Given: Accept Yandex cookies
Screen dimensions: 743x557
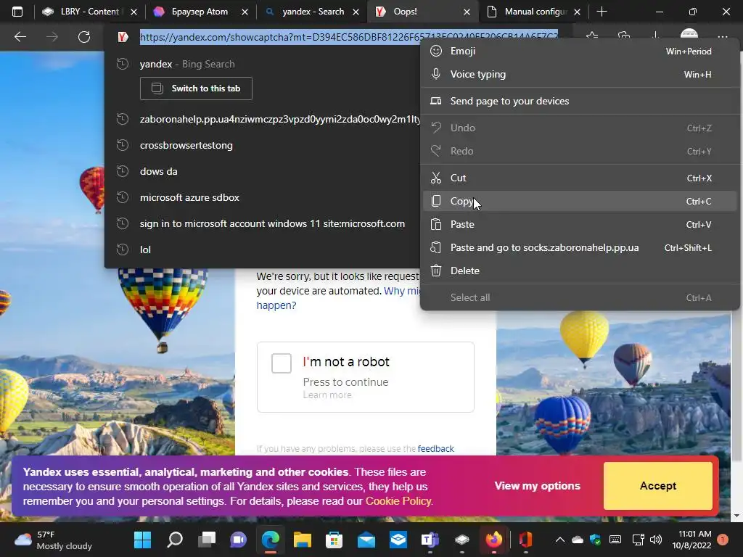Looking at the screenshot, I should (657, 486).
